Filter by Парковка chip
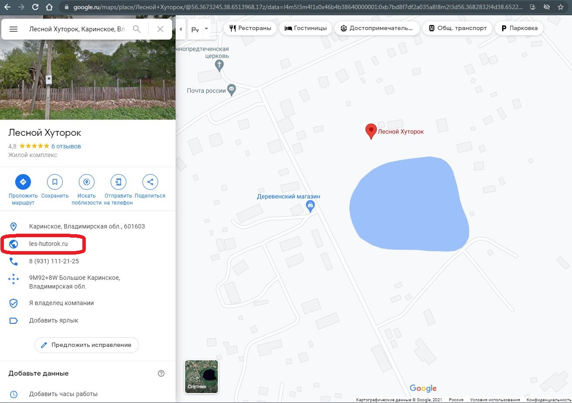 tap(519, 28)
